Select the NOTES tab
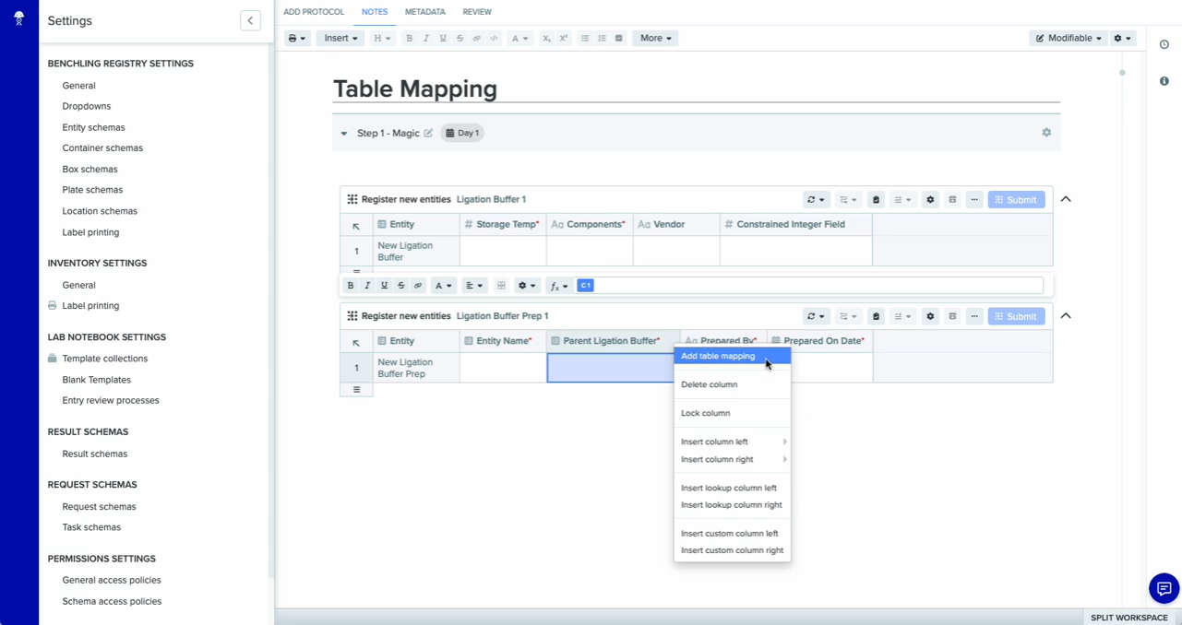The width and height of the screenshot is (1182, 625). [375, 12]
